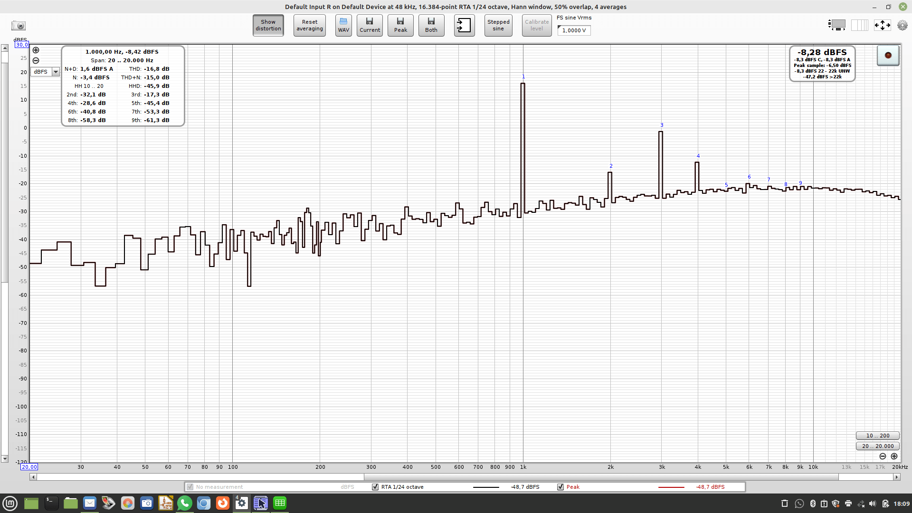Click the black RTA 1/24 octave line swatch

click(486, 487)
